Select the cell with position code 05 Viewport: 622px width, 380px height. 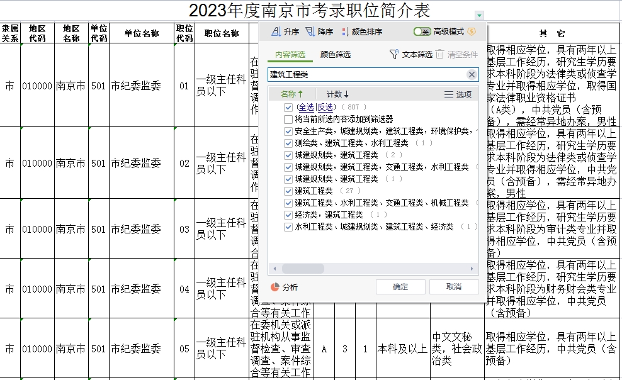point(184,349)
